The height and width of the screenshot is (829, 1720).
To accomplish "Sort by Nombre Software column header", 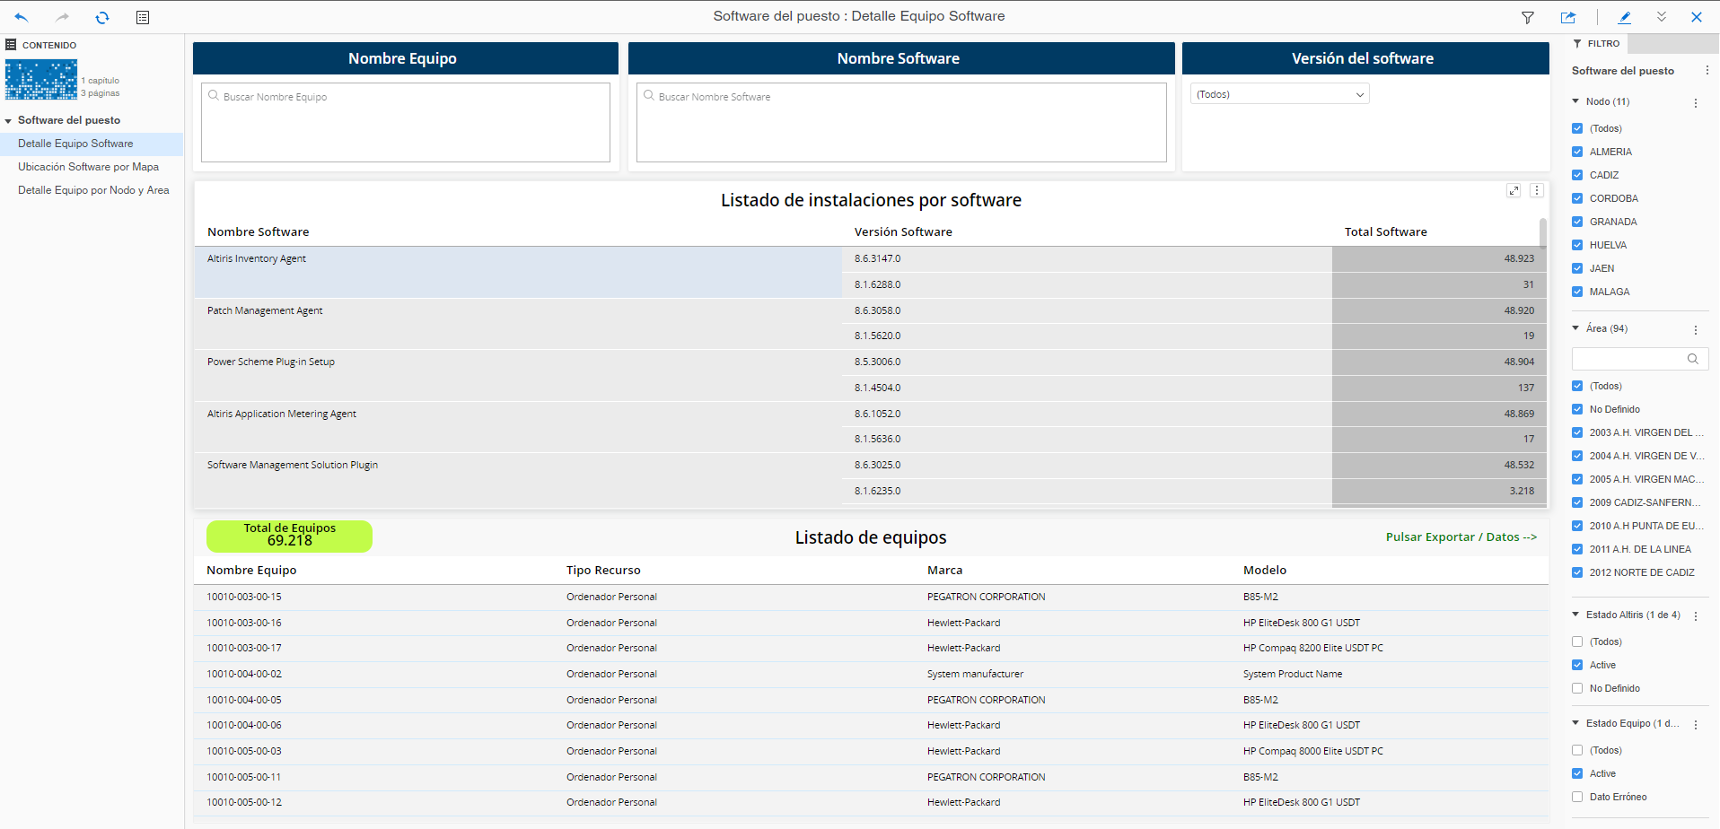I will pyautogui.click(x=259, y=231).
